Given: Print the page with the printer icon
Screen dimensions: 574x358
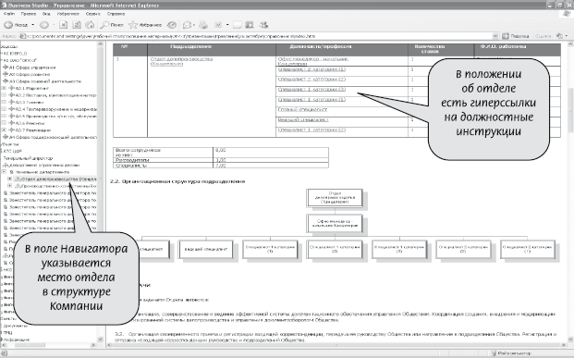Looking at the screenshot, I should pos(203,25).
